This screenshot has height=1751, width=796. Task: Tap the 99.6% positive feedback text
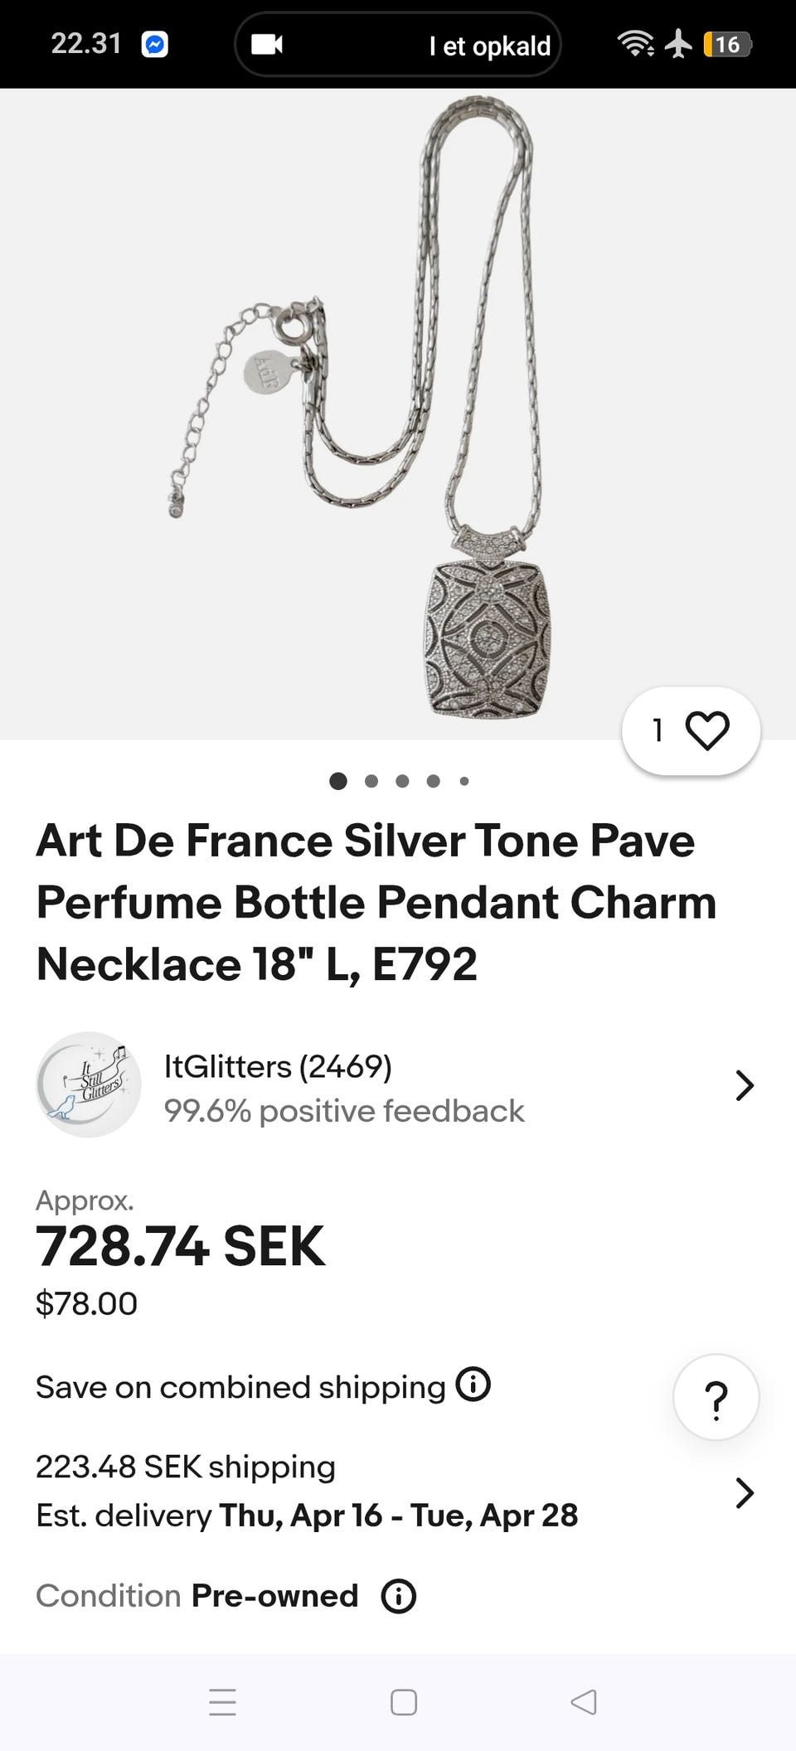point(344,1111)
